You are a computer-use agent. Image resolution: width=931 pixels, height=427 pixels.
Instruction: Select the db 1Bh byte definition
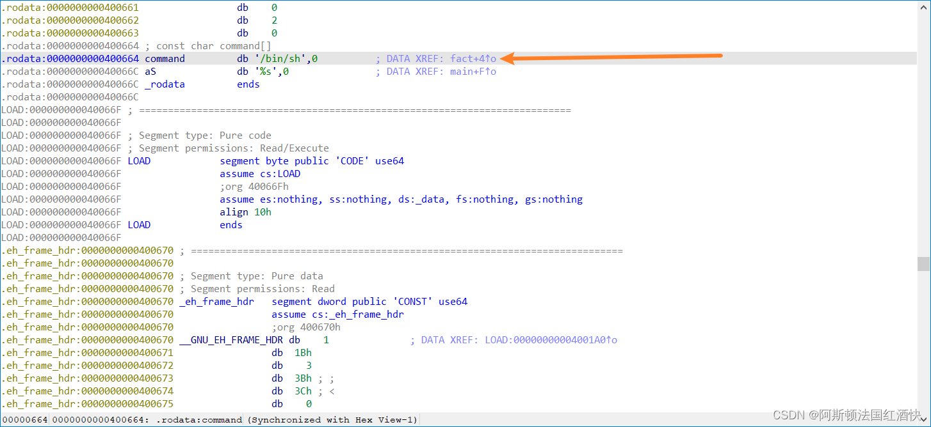click(x=293, y=352)
